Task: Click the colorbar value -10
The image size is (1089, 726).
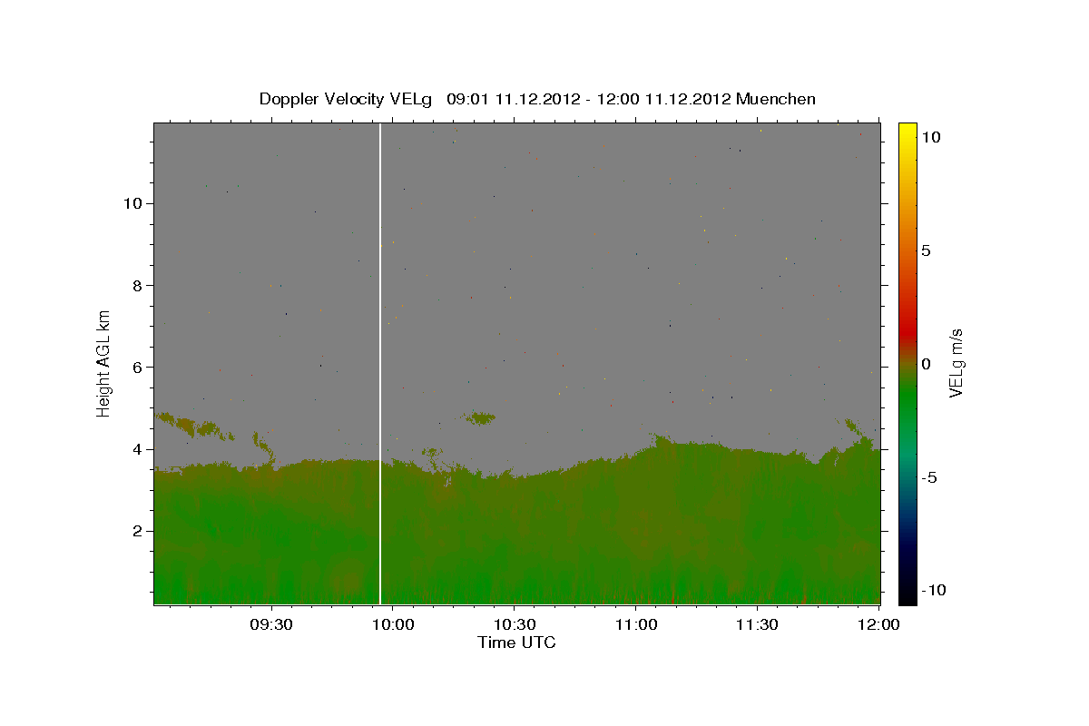Action: point(933,591)
